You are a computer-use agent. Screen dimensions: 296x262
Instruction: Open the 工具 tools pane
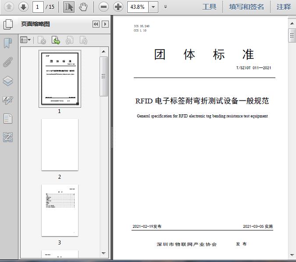click(209, 7)
